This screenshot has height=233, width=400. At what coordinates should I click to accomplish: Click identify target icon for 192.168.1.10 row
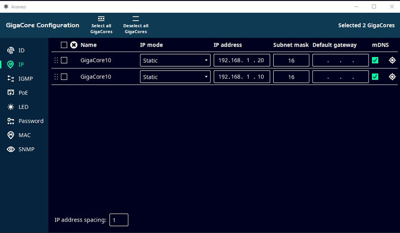pyautogui.click(x=392, y=76)
